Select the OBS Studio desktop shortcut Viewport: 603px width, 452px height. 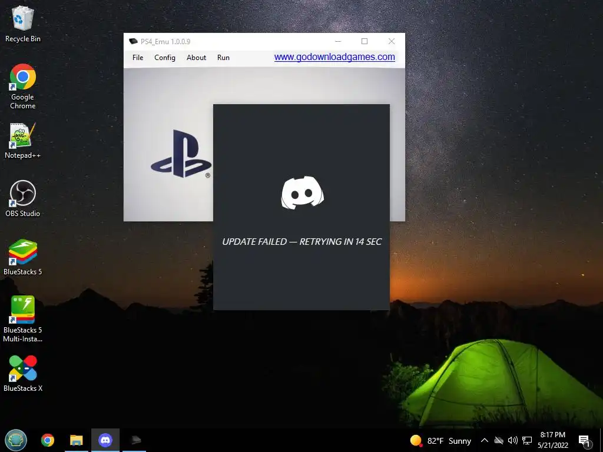23,198
